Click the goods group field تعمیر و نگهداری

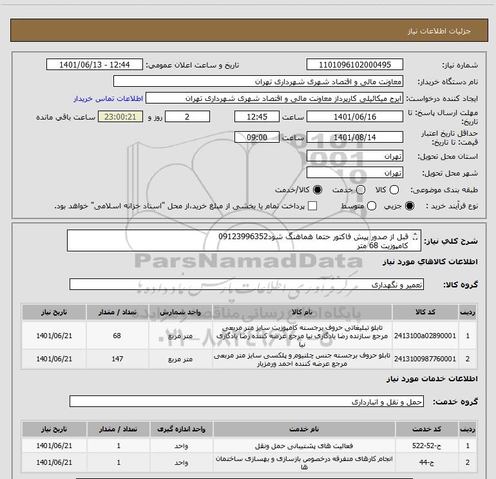tap(247, 284)
